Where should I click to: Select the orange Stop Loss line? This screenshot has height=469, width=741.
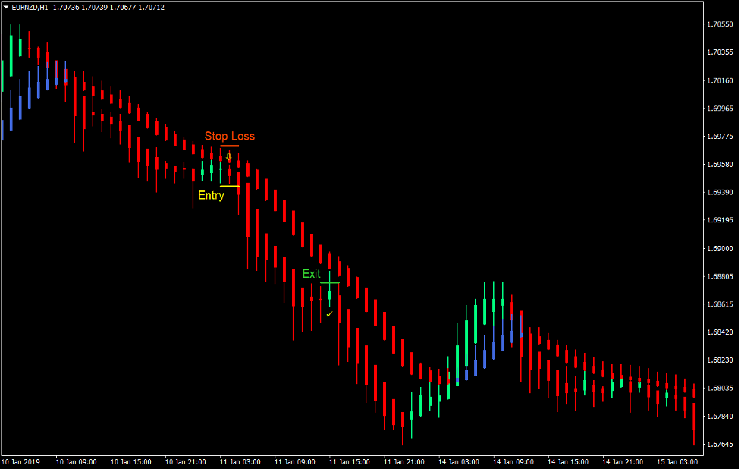point(230,146)
